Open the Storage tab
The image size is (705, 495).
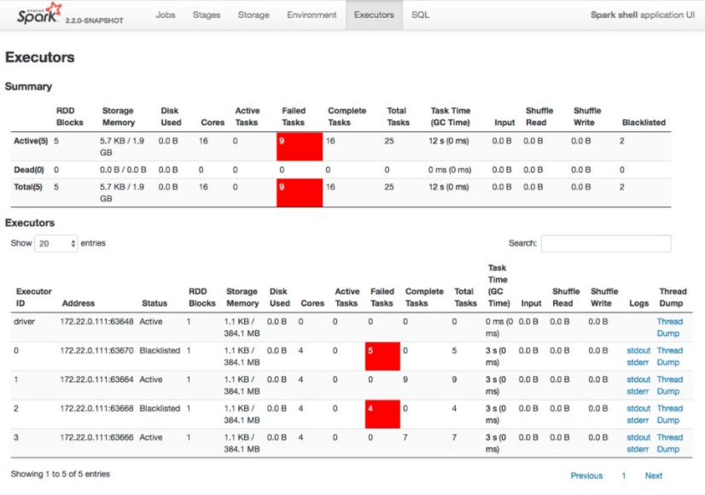253,15
